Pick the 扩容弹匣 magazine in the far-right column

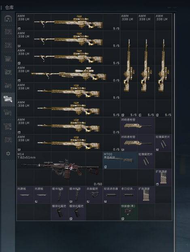coord(163,177)
